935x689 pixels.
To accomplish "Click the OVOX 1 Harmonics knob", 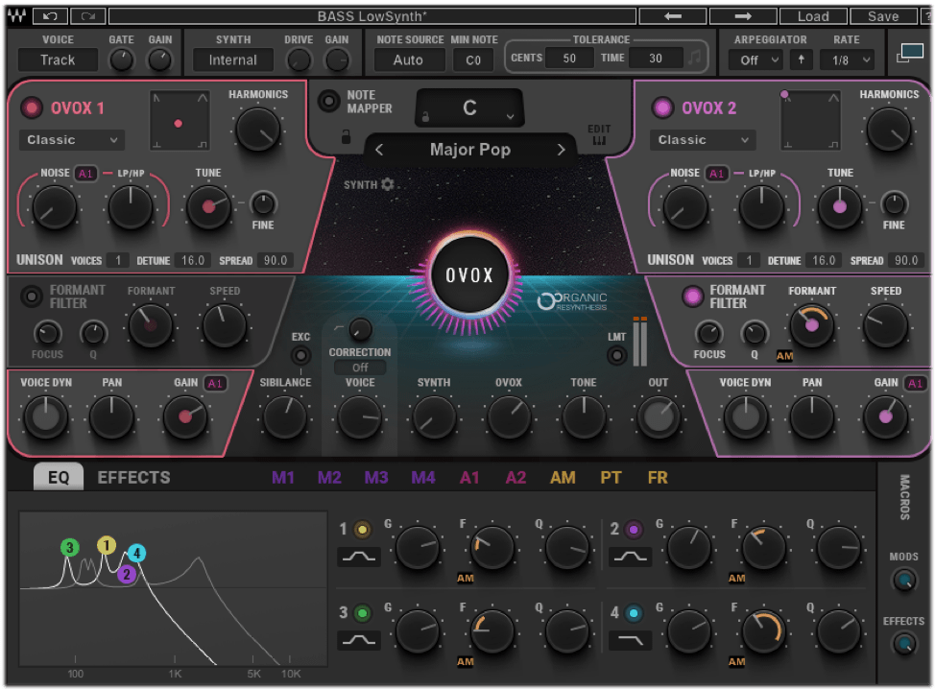I will click(x=258, y=128).
